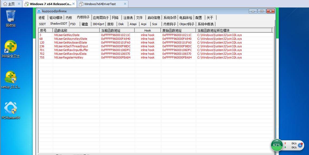This screenshot has height=155, width=309.
Task: Sort by the 函数名称 column header
Action: 76,30
